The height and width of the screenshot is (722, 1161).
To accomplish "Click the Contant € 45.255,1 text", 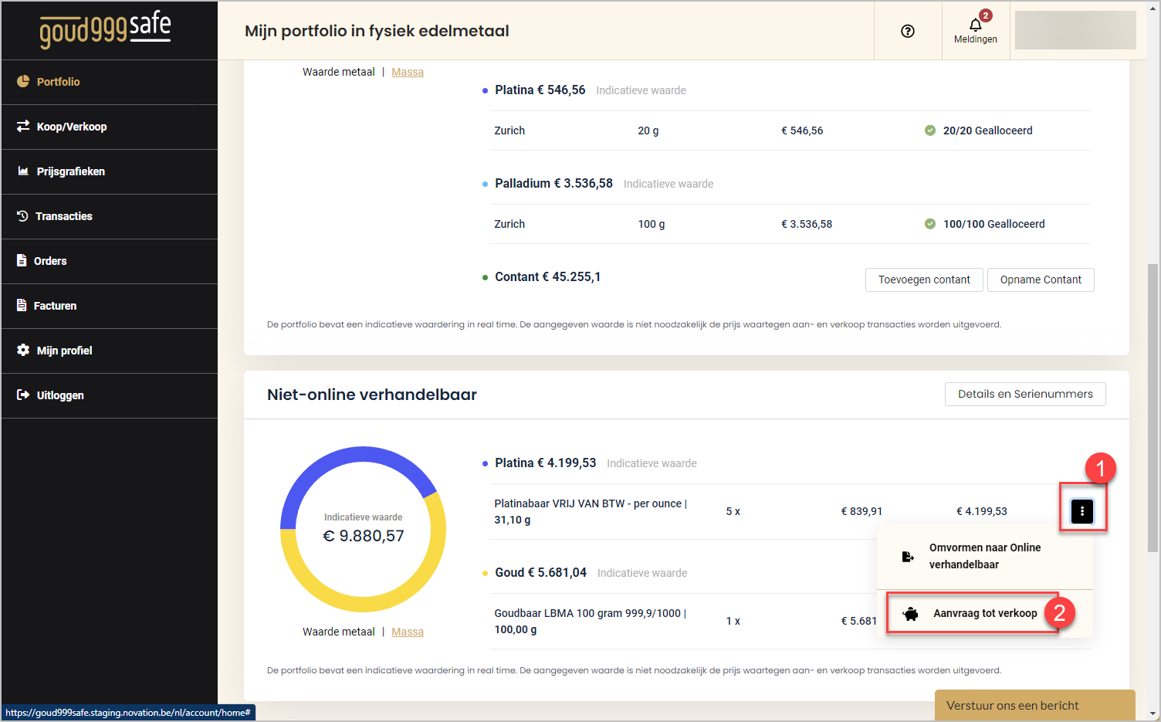I will [547, 276].
